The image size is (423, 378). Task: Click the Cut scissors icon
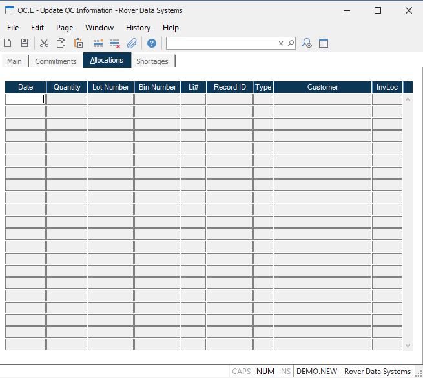tap(44, 43)
